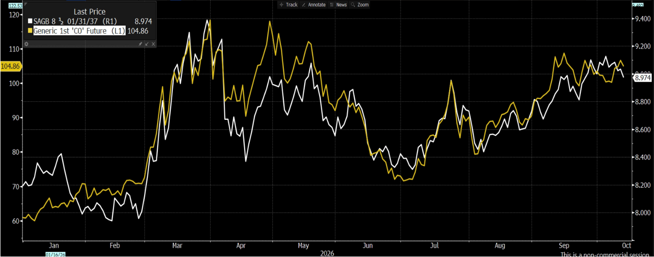Open legend settings gear icon
Screen dimensions: 654x257
coord(26,44)
